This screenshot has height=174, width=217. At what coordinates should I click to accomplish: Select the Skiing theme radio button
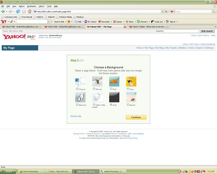click(x=94, y=89)
